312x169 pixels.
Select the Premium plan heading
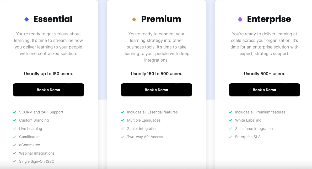(161, 19)
